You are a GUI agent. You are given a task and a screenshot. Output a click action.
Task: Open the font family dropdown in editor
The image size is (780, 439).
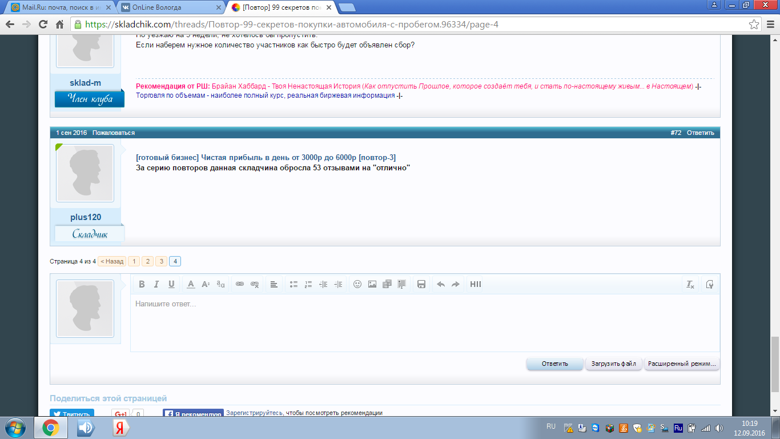pyautogui.click(x=220, y=284)
